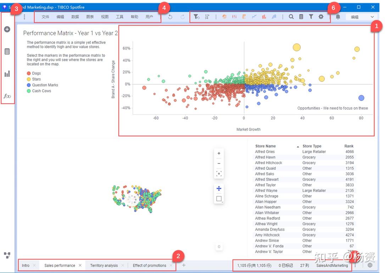This screenshot has height=273, width=385.
Task: Select the scatter plot visualization icon
Action: point(274,16)
